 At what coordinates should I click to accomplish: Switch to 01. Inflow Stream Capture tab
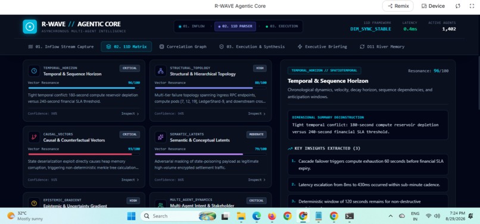tap(61, 47)
